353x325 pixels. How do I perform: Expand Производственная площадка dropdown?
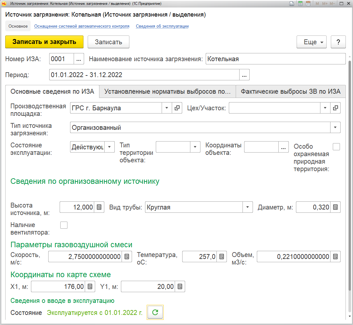pyautogui.click(x=167, y=108)
